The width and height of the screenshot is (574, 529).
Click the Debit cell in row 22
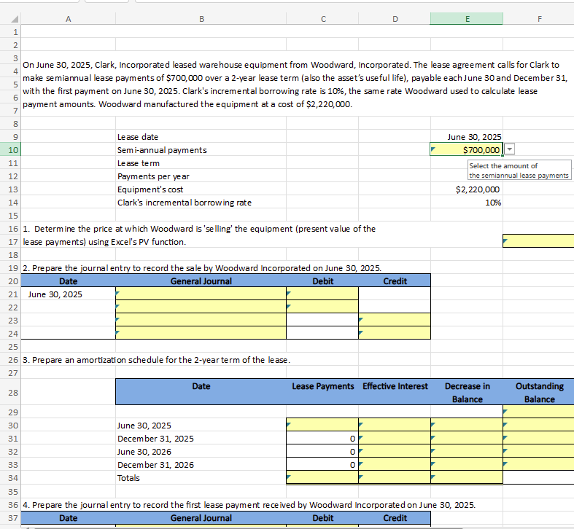pos(322,307)
